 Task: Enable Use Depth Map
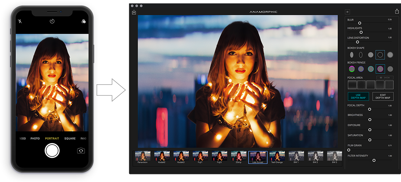pos(358,96)
